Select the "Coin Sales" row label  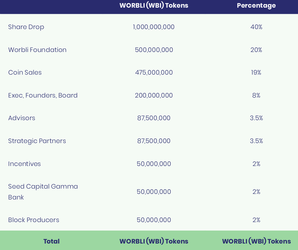(x=25, y=72)
